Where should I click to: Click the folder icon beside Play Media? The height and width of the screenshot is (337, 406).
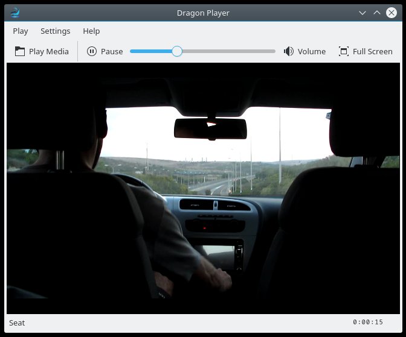click(x=20, y=51)
